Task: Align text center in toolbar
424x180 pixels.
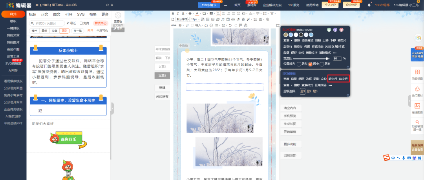Action: coord(223,13)
